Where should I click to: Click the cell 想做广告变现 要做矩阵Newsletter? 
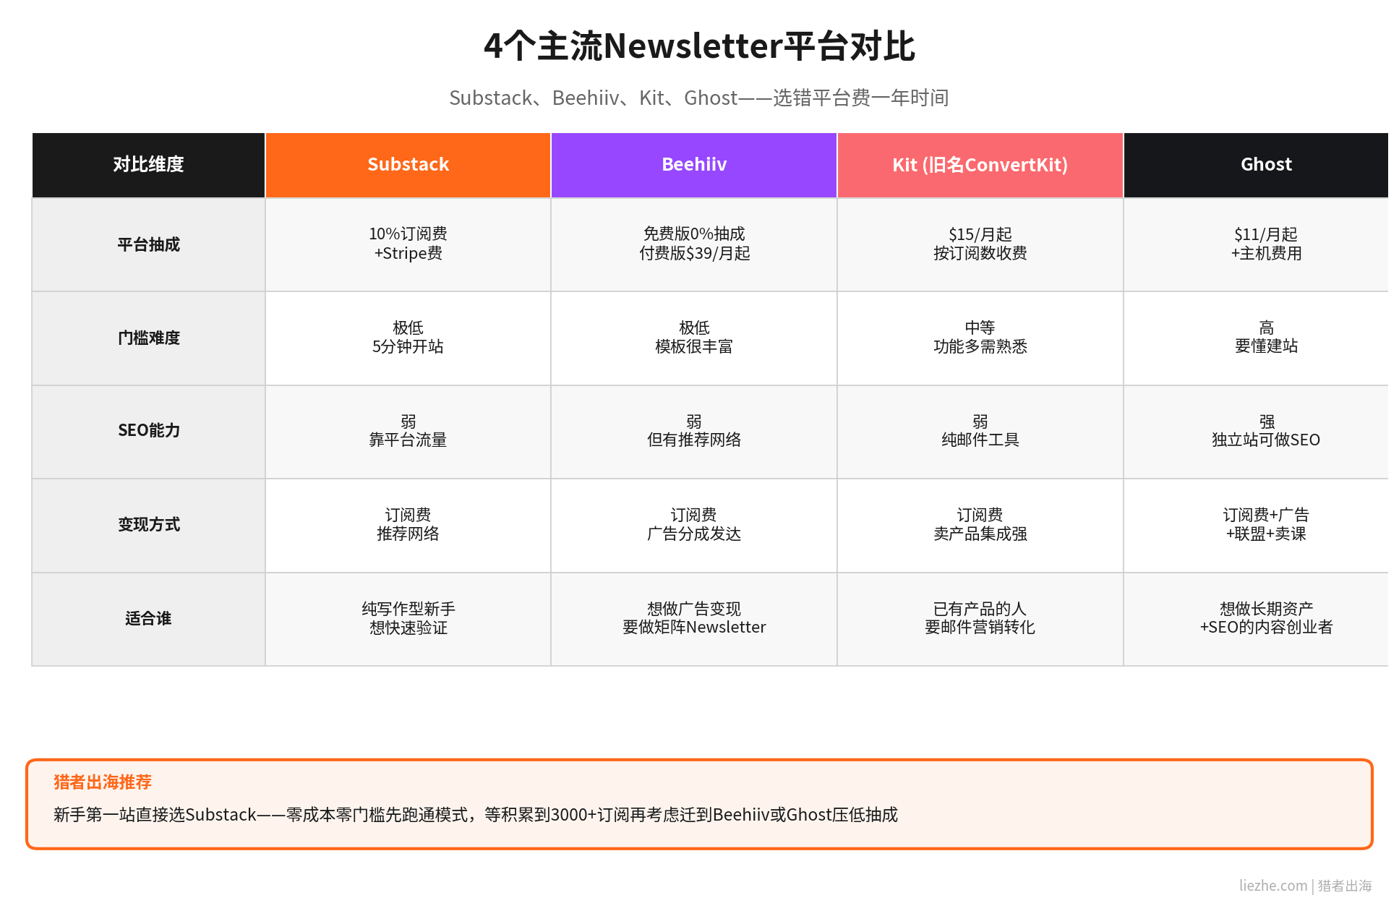(x=694, y=619)
